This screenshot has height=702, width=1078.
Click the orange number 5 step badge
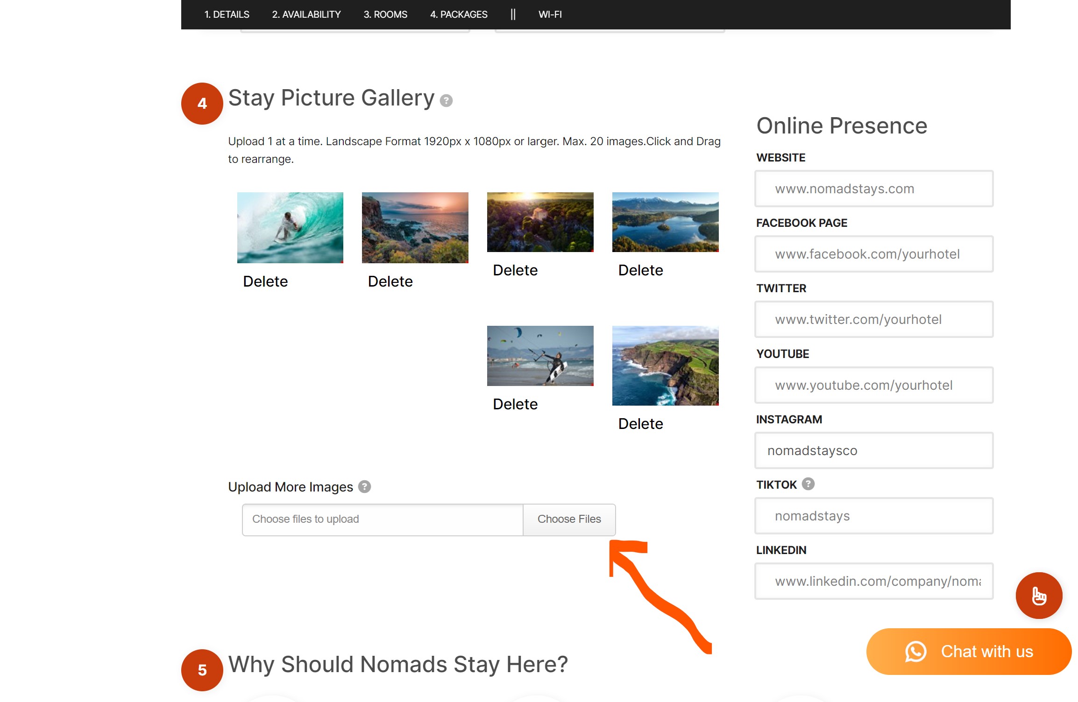pyautogui.click(x=202, y=670)
